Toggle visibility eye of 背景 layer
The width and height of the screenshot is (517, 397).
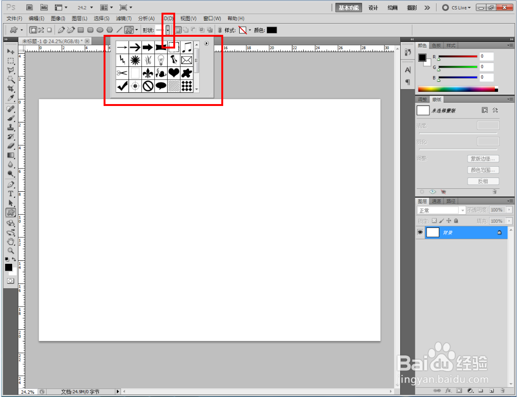point(420,232)
